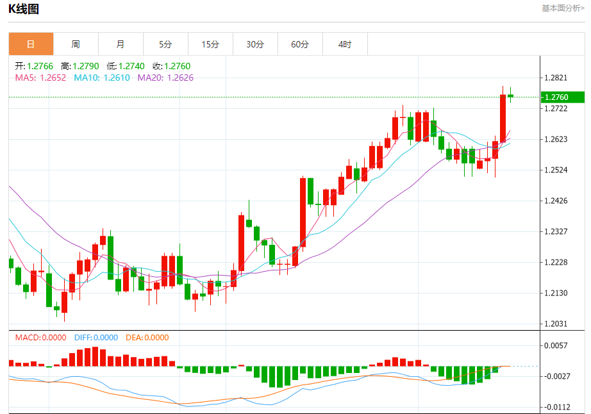Click the -0.0112 MACD axis label
This screenshot has width=591, height=414.
pyautogui.click(x=556, y=407)
